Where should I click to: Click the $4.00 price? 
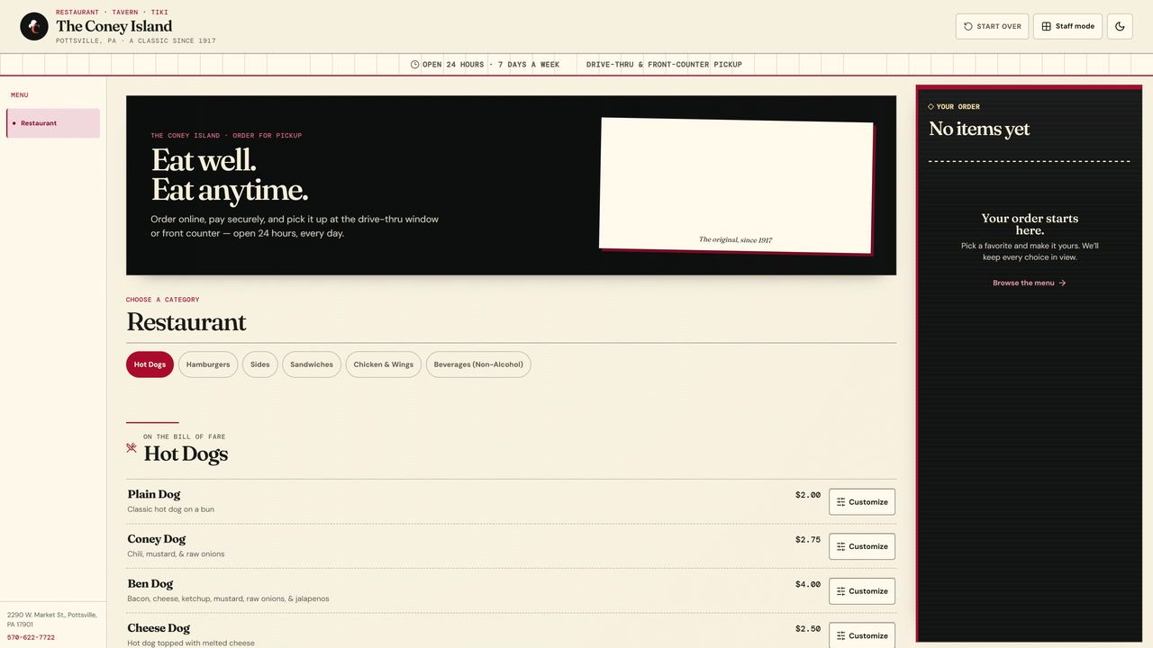pyautogui.click(x=808, y=584)
